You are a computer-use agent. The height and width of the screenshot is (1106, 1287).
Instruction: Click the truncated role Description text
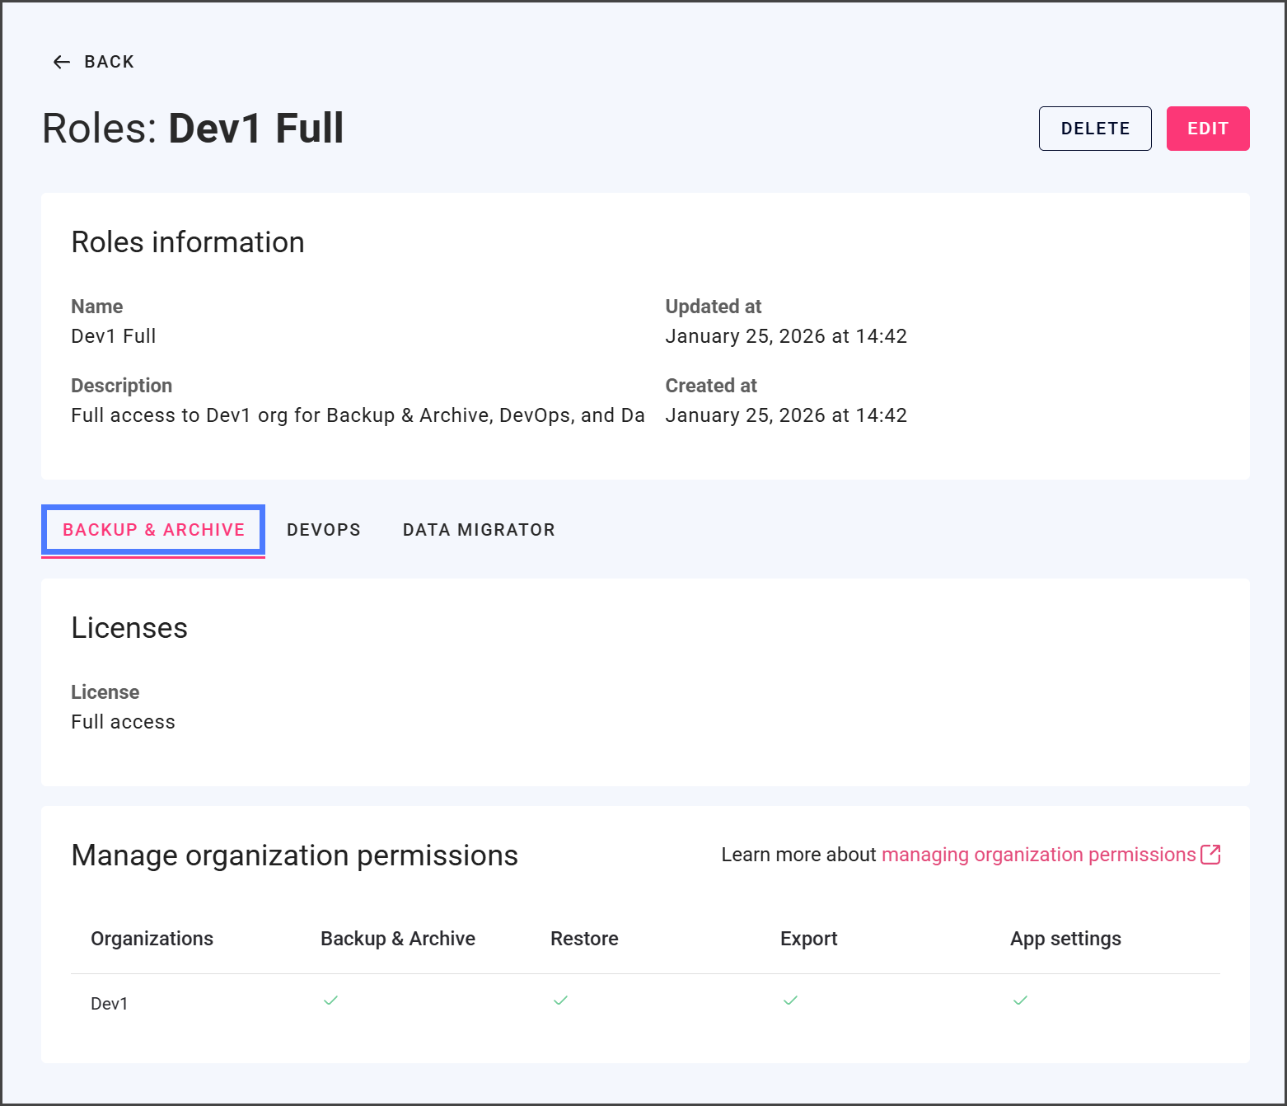click(358, 415)
